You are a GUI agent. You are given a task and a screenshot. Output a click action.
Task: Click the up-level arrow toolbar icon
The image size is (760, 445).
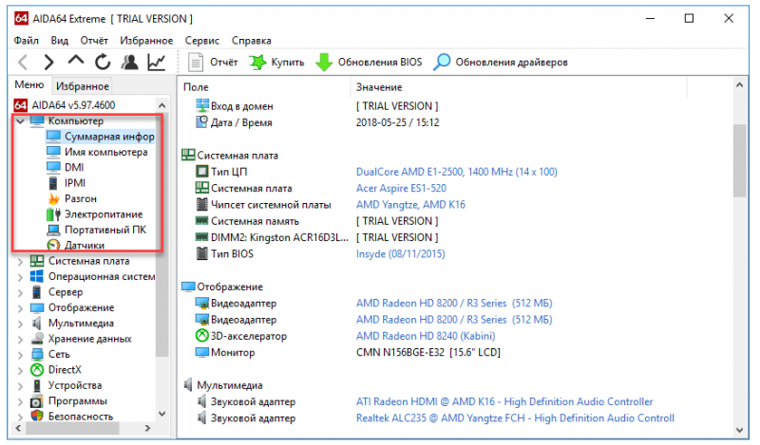(76, 61)
